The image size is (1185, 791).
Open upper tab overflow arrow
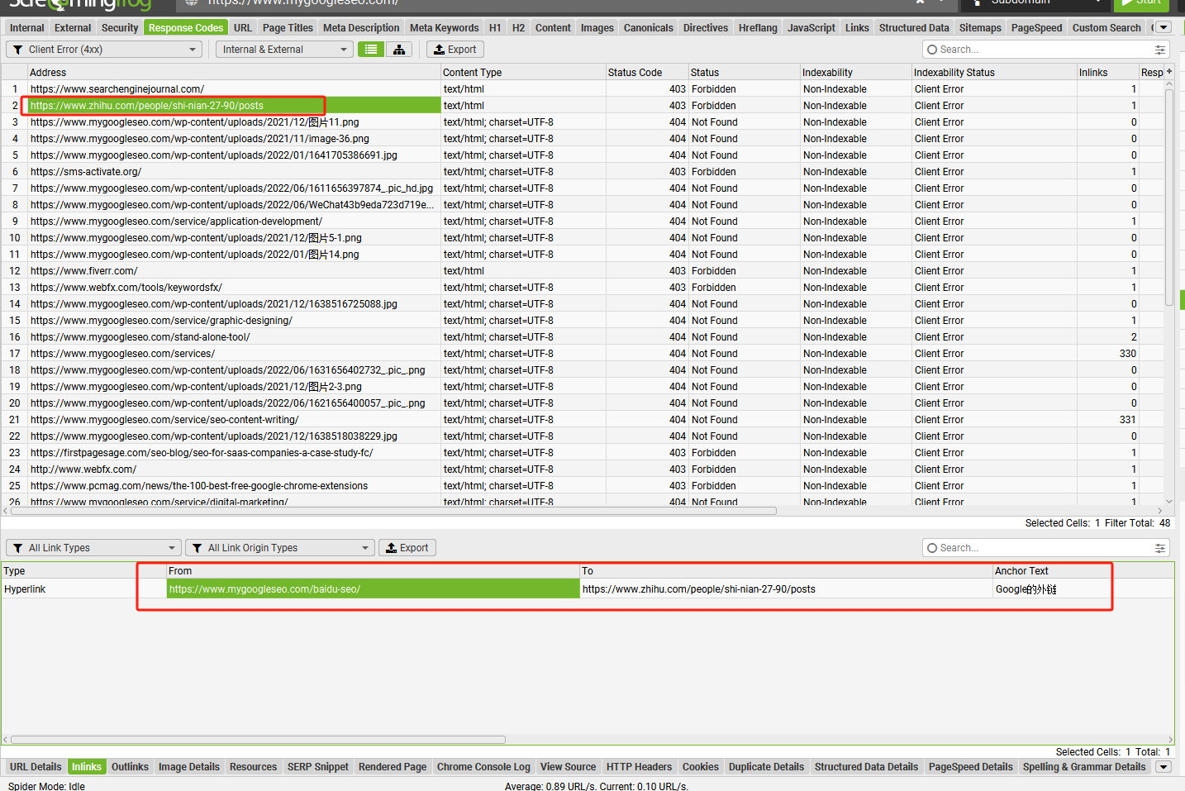click(1164, 27)
